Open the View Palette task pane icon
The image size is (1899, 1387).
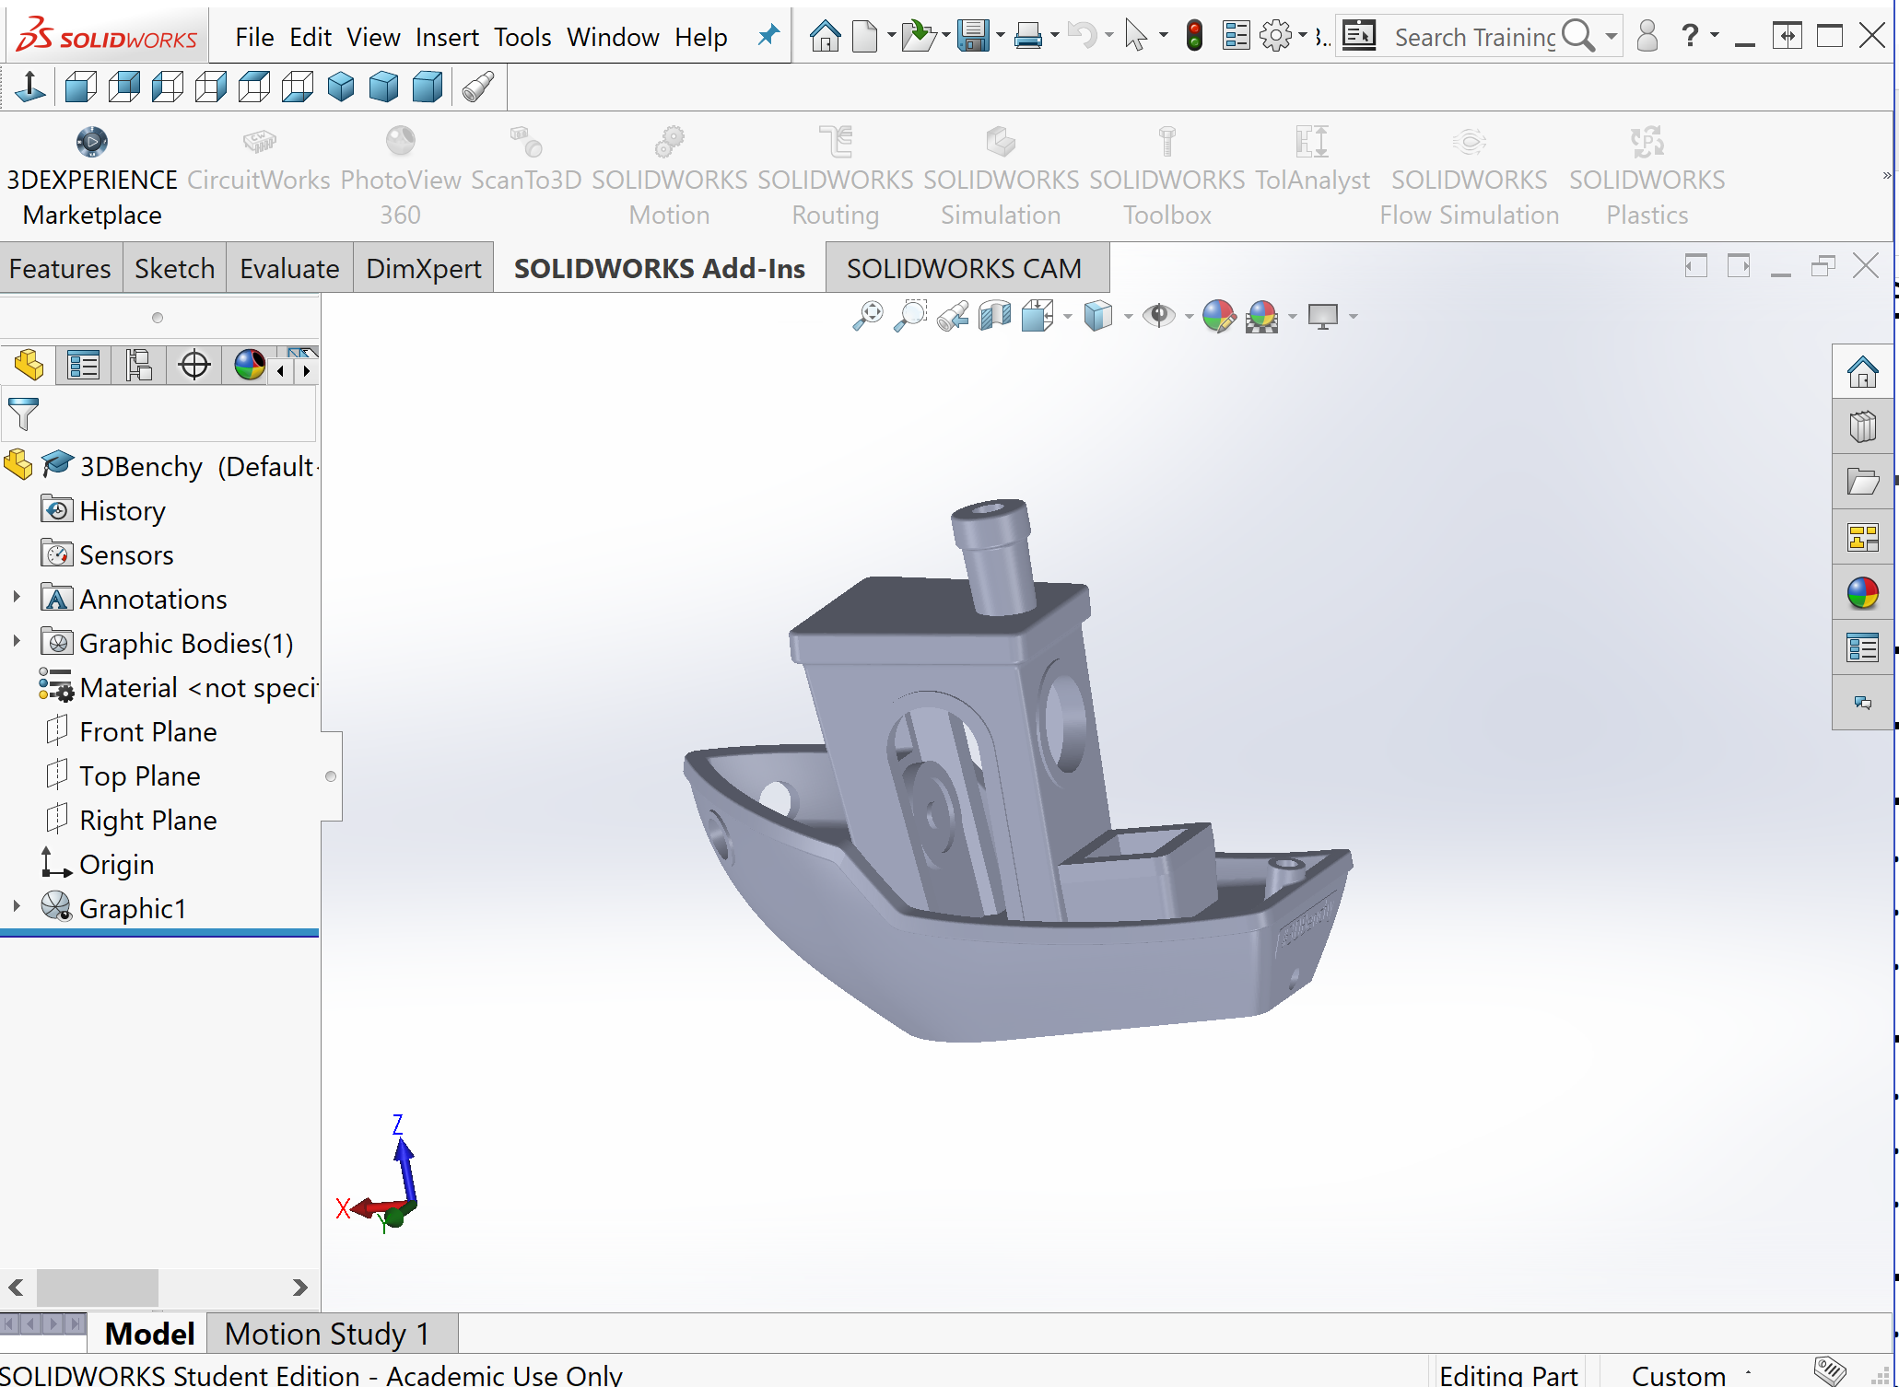(1862, 537)
